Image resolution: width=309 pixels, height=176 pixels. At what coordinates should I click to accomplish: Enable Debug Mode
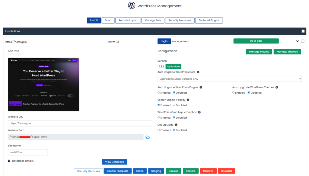coord(159,130)
